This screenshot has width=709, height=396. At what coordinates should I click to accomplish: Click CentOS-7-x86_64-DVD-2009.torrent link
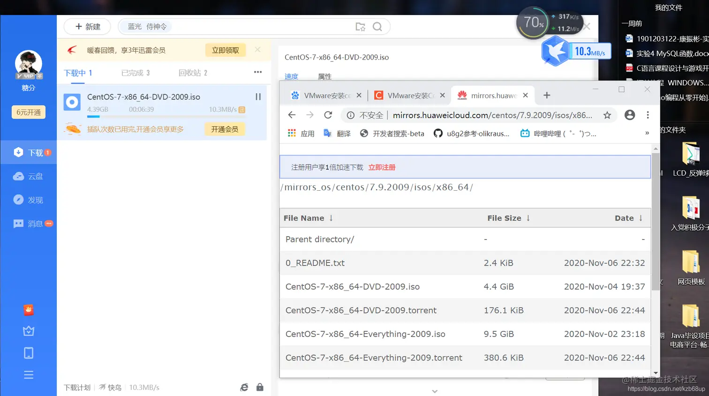click(x=361, y=310)
